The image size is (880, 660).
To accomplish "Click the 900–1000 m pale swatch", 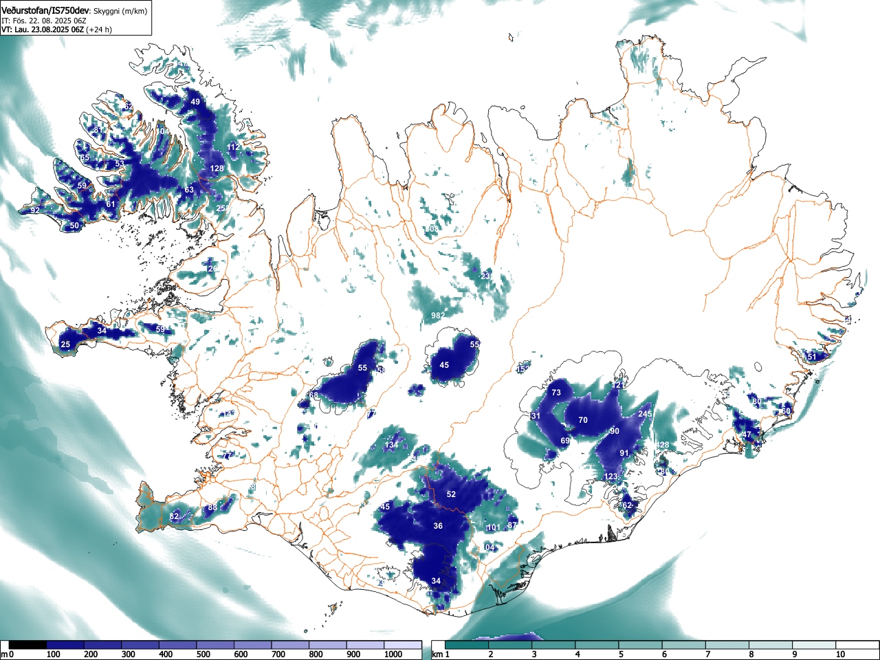I will click(365, 645).
